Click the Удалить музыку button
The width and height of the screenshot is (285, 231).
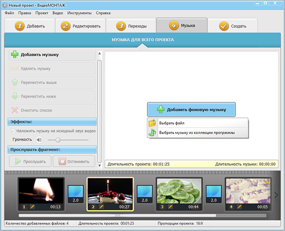coord(52,68)
